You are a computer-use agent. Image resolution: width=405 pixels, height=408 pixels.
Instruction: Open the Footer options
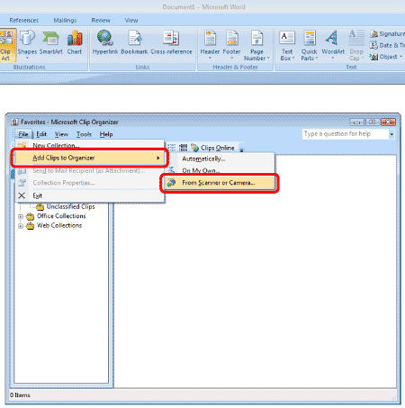(x=231, y=45)
